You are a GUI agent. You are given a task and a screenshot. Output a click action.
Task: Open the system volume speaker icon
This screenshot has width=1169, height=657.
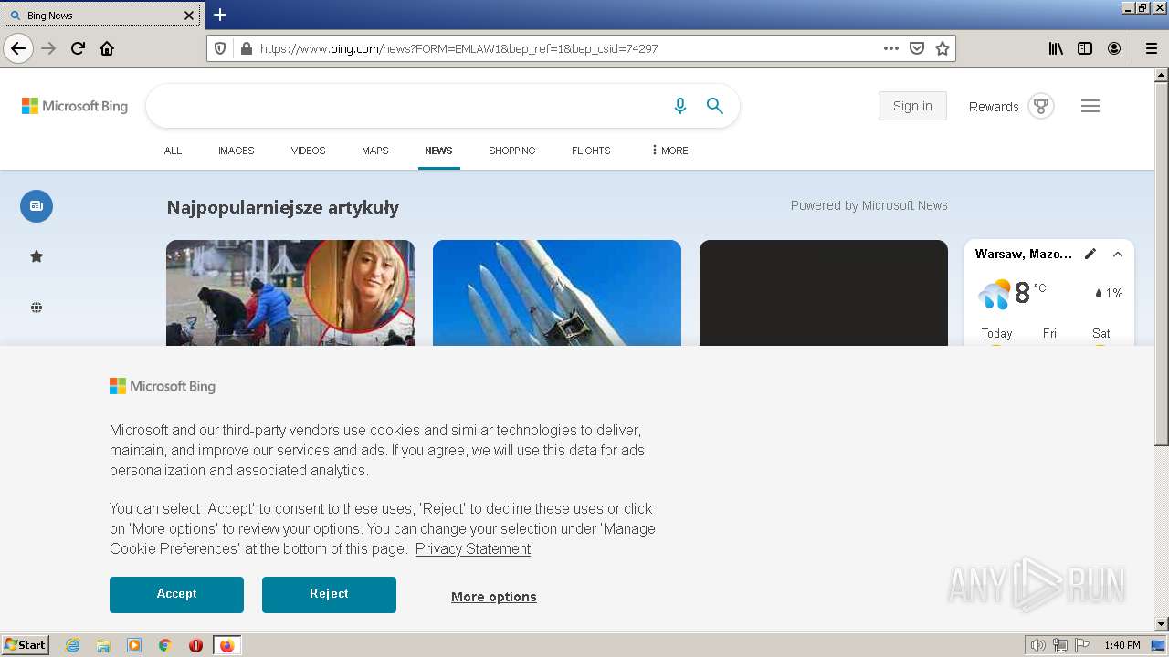tap(1037, 645)
